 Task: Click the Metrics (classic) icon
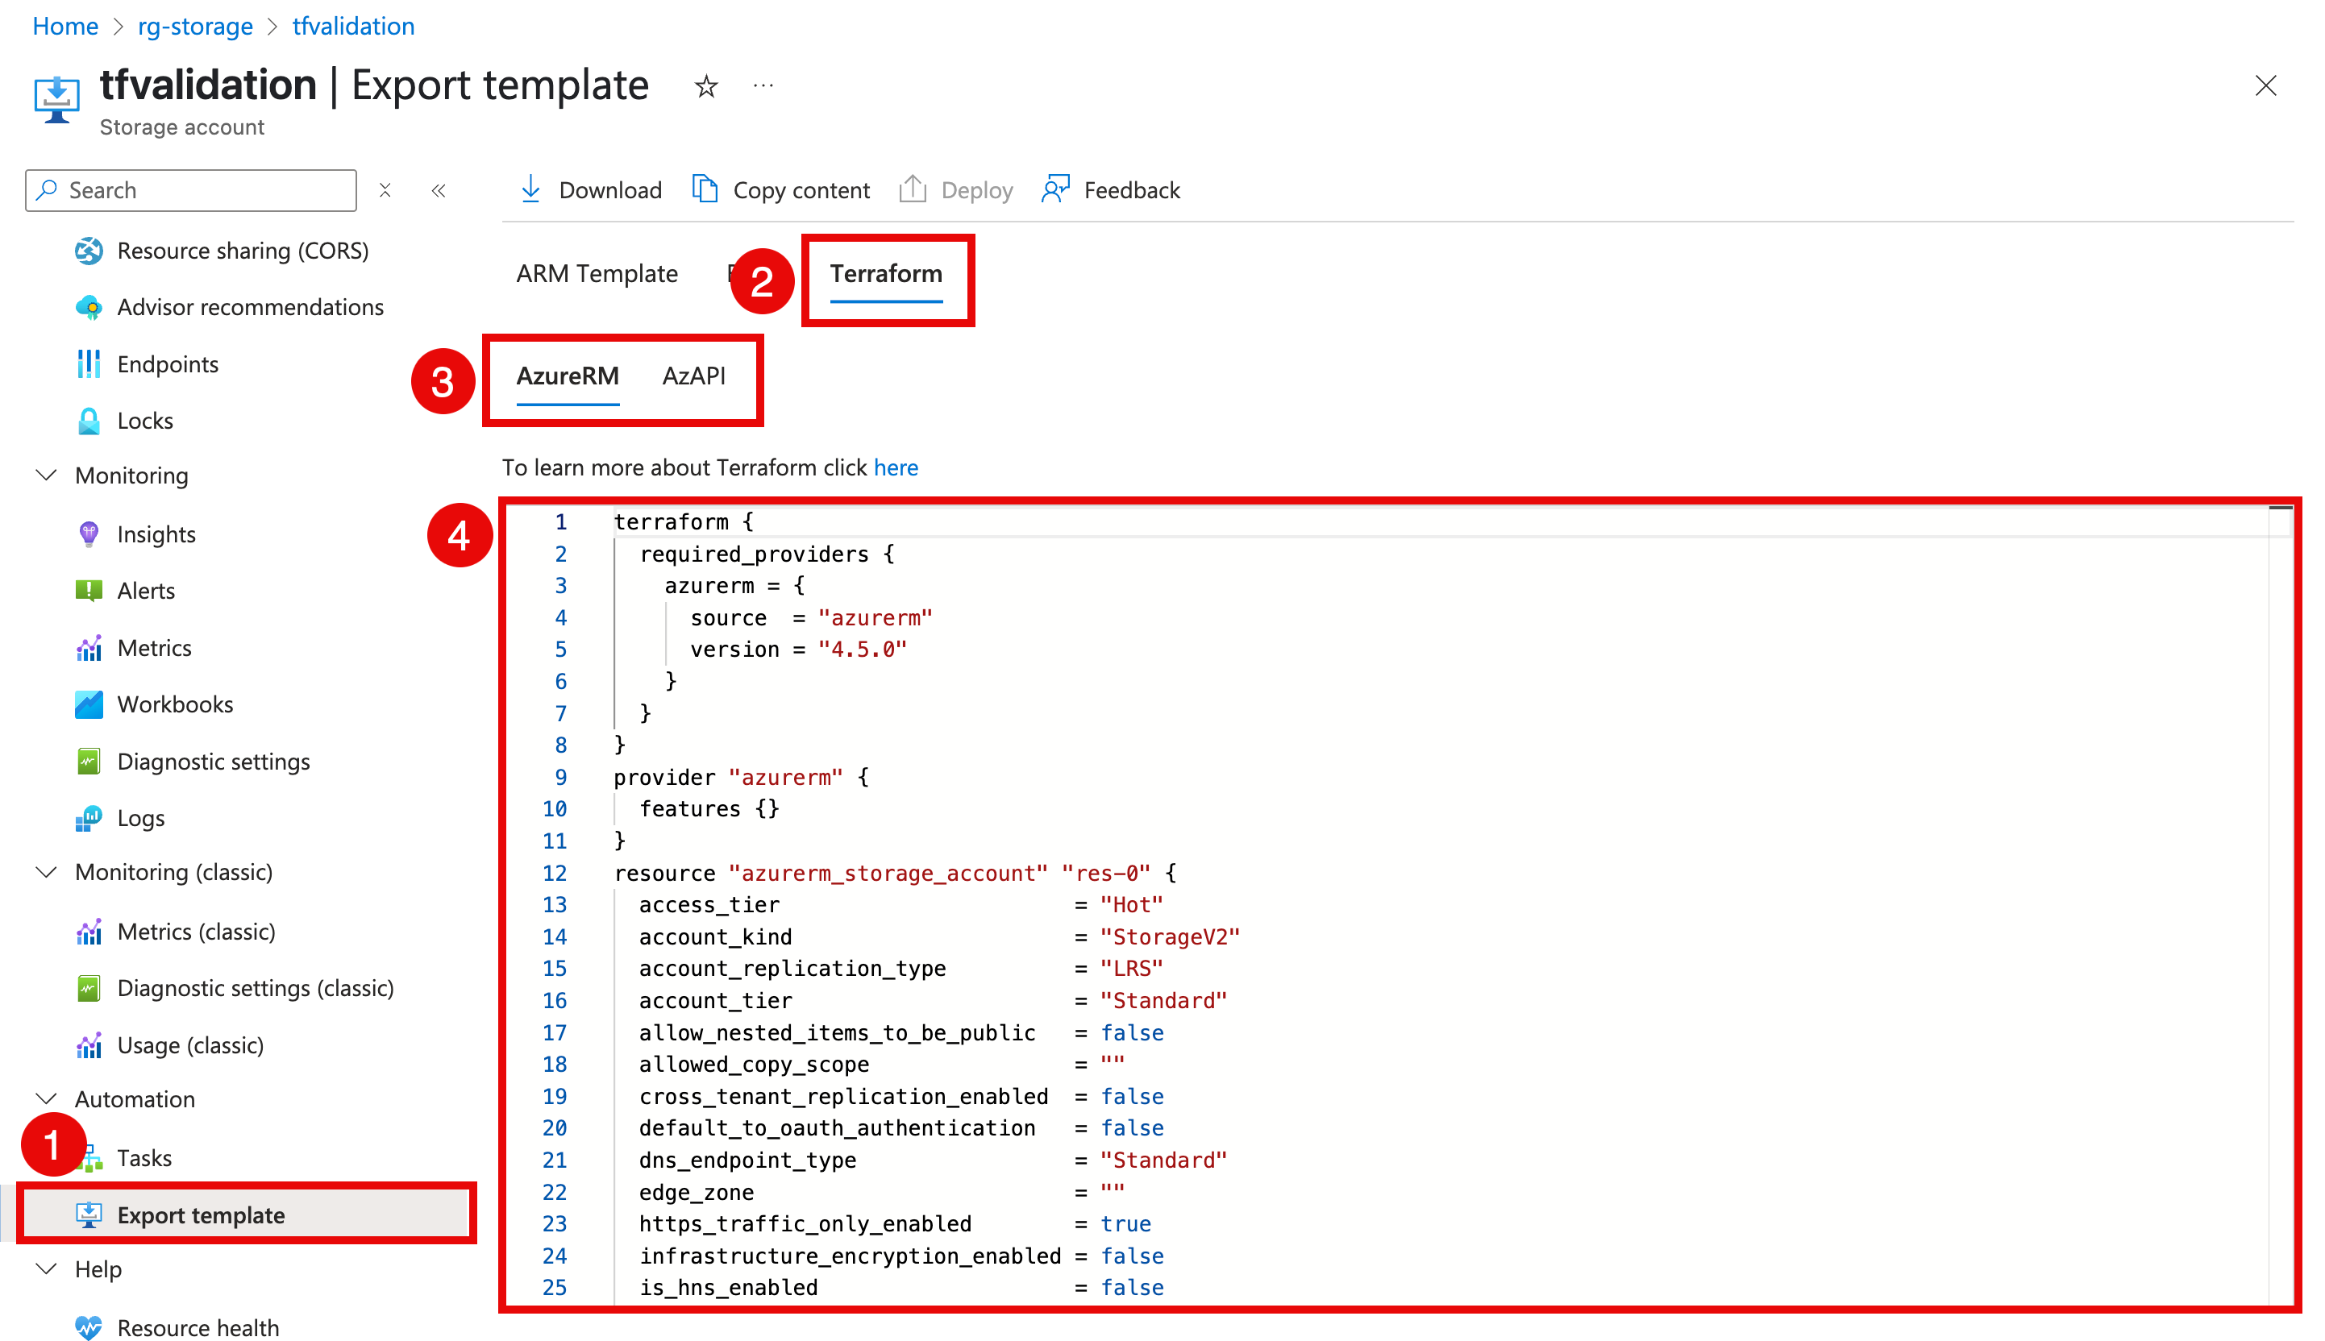coord(89,931)
